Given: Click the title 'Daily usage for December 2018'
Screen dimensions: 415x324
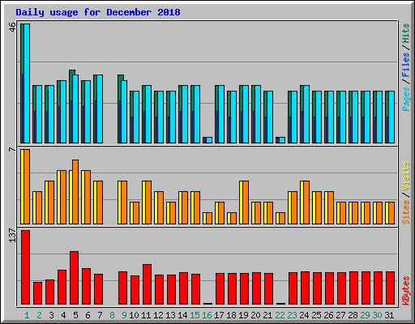Looking at the screenshot, I should point(98,12).
